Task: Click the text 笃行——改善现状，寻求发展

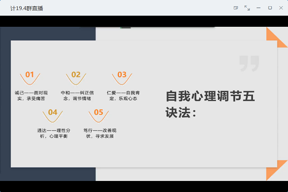Action: click(x=100, y=133)
